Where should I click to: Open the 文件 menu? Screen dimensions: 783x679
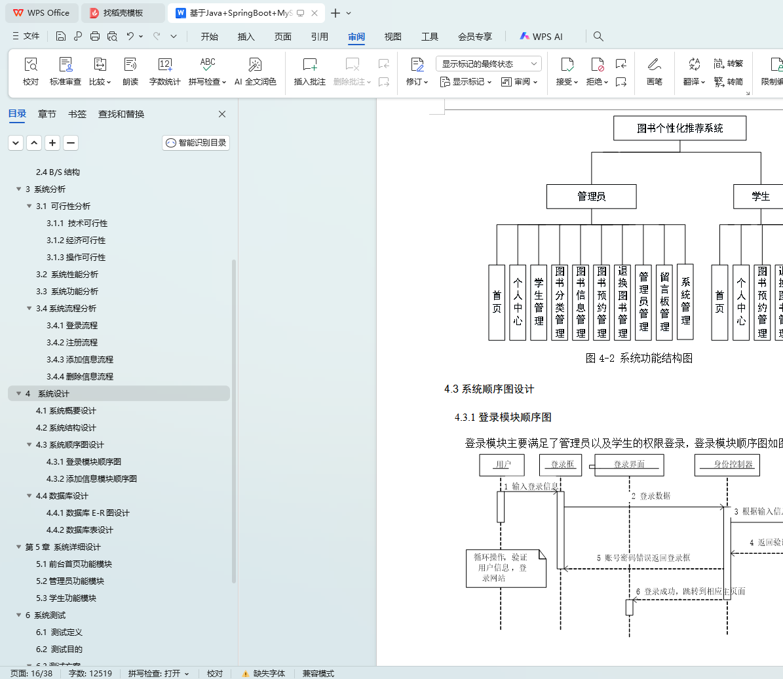[x=26, y=36]
